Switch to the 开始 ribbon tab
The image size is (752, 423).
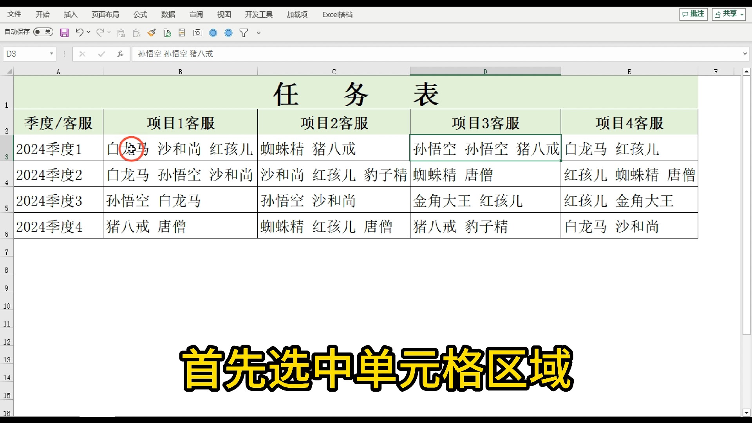pyautogui.click(x=43, y=14)
